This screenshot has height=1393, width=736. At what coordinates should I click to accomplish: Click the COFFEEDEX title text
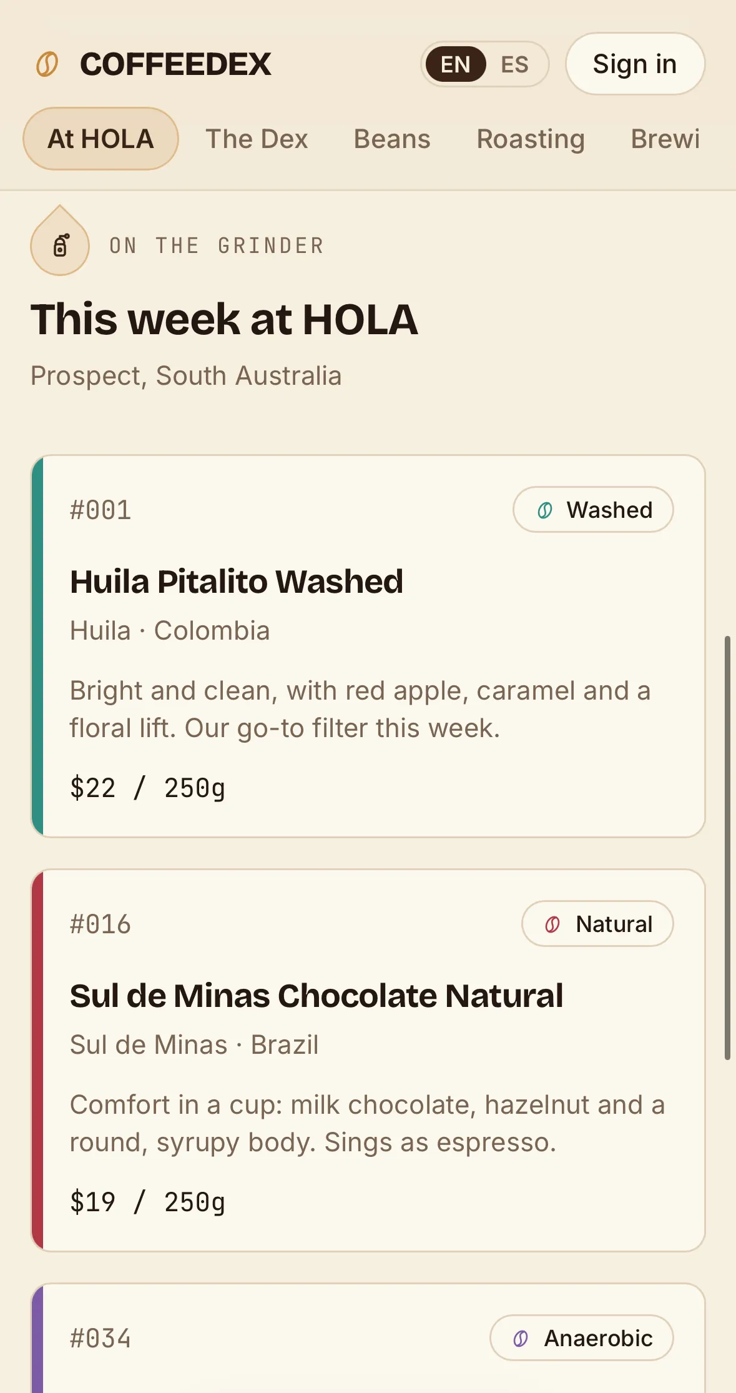click(x=176, y=64)
